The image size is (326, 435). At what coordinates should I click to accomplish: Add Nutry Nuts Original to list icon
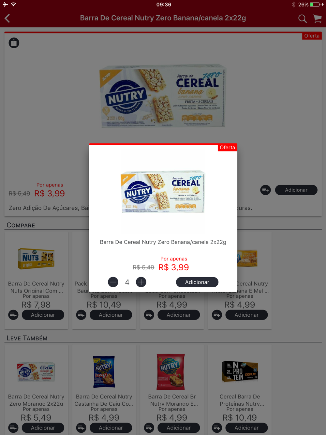[13, 315]
